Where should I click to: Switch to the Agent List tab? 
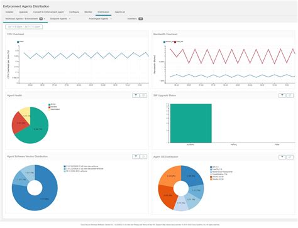click(120, 12)
